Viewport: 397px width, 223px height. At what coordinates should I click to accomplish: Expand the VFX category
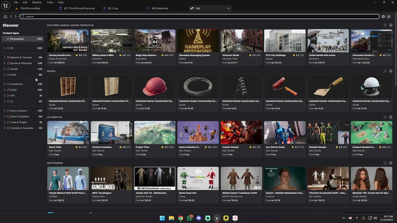[5, 95]
